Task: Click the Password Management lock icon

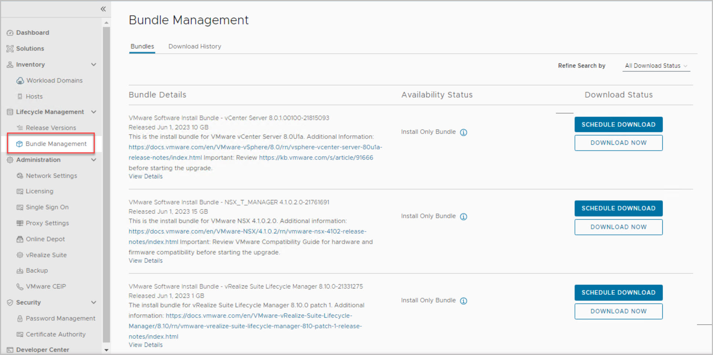Action: pyautogui.click(x=20, y=319)
